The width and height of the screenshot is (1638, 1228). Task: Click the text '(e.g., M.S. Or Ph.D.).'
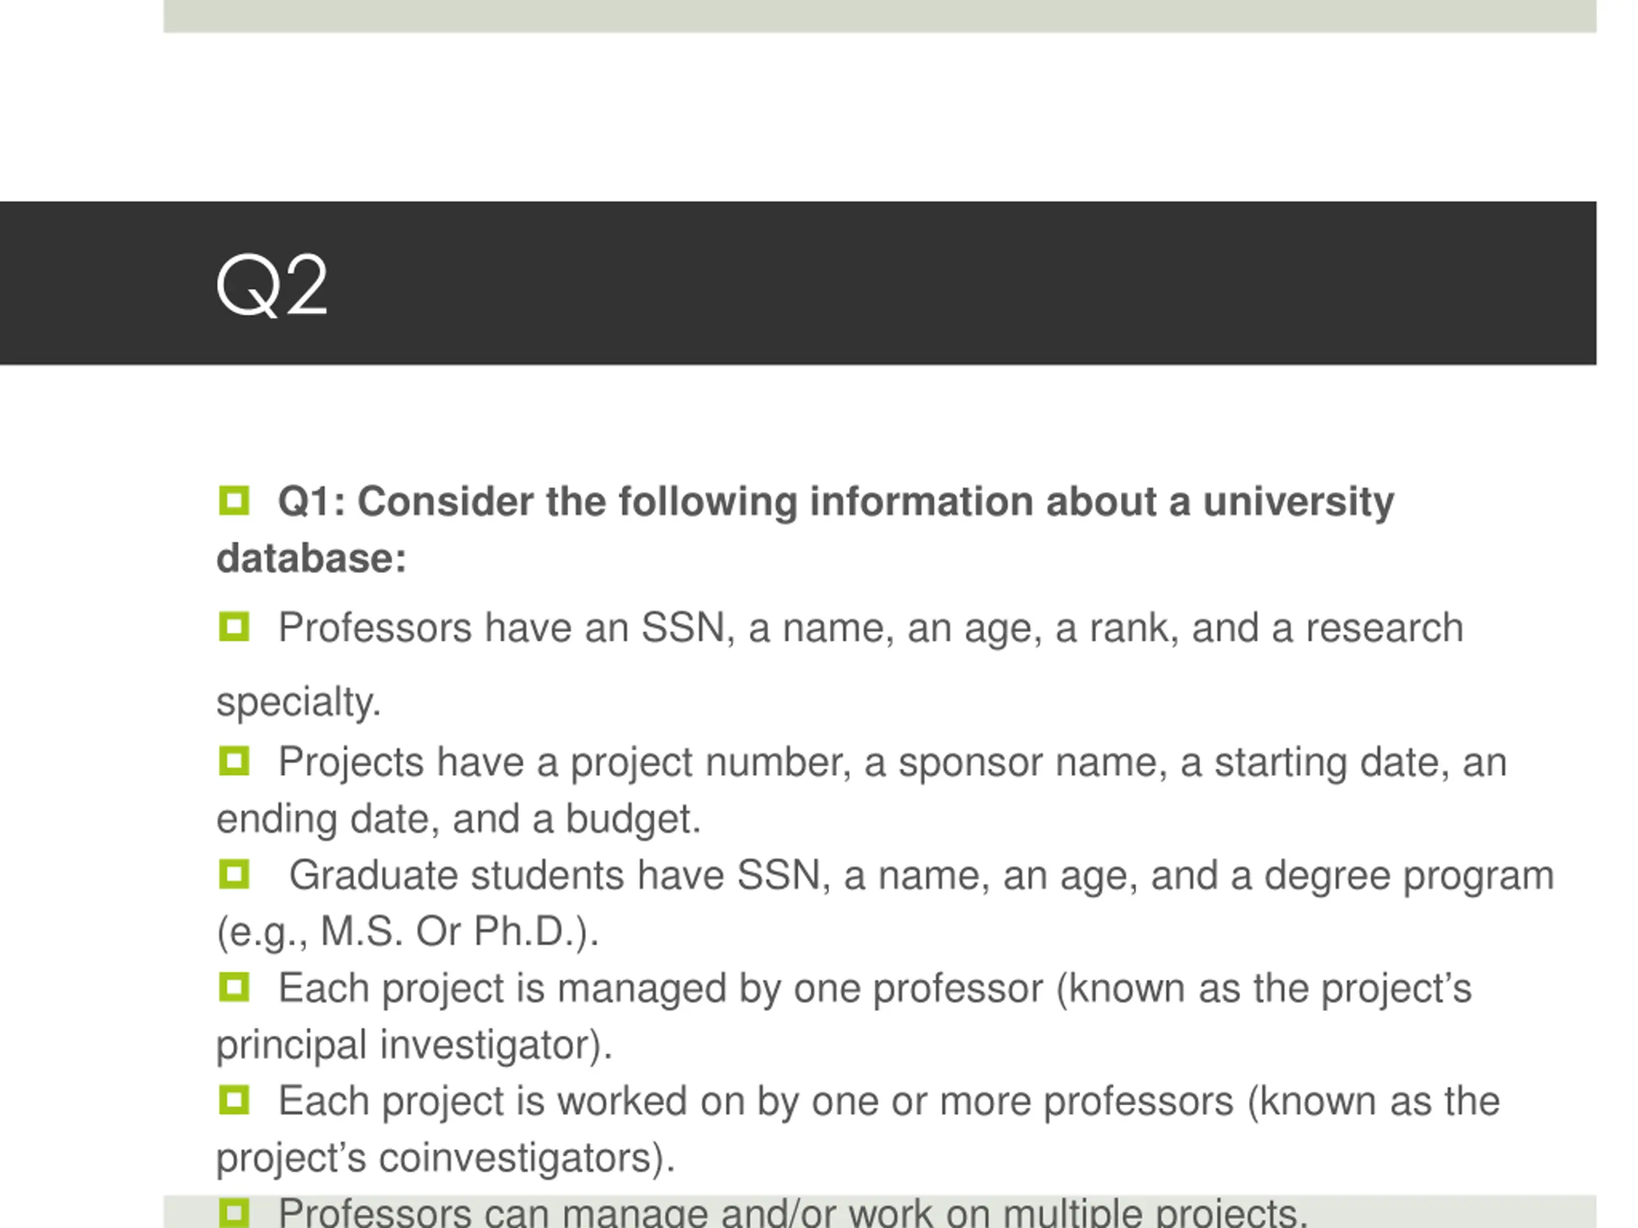(408, 932)
